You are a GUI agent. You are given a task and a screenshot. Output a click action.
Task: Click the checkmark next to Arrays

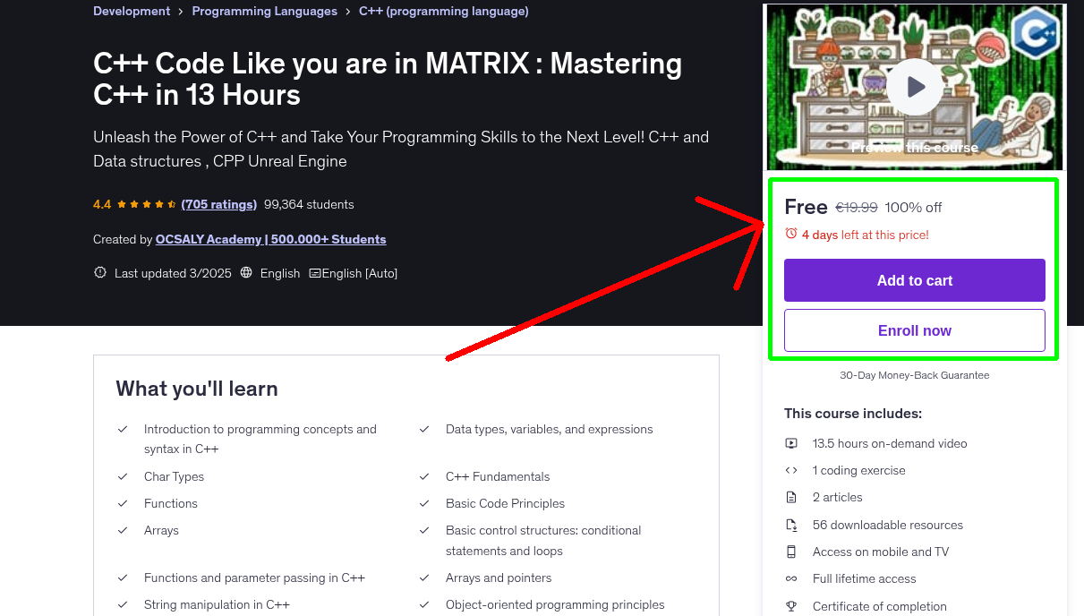click(123, 530)
